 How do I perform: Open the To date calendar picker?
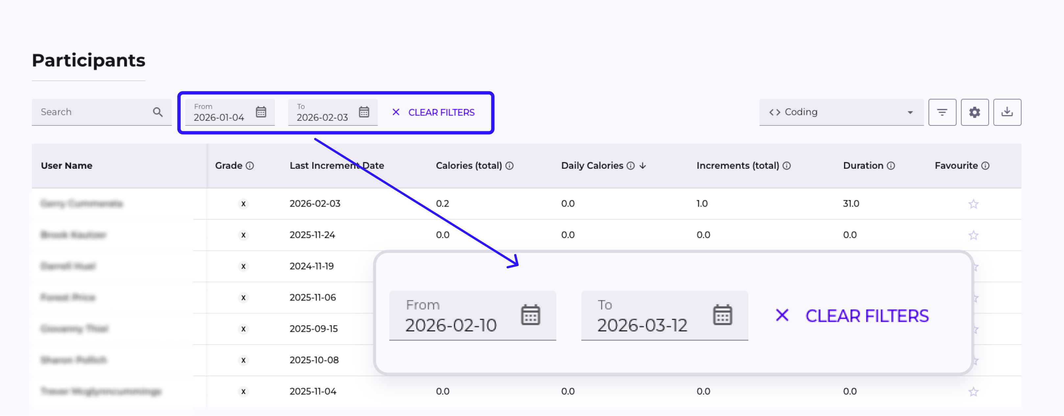click(x=363, y=112)
